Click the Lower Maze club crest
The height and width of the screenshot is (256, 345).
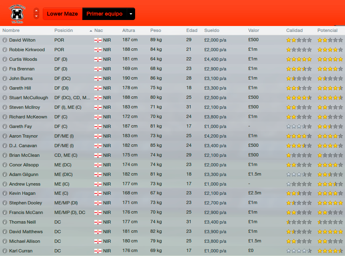tap(17, 14)
